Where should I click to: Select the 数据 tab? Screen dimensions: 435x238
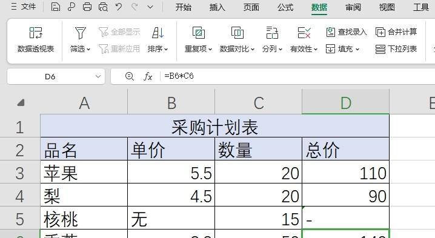click(319, 7)
